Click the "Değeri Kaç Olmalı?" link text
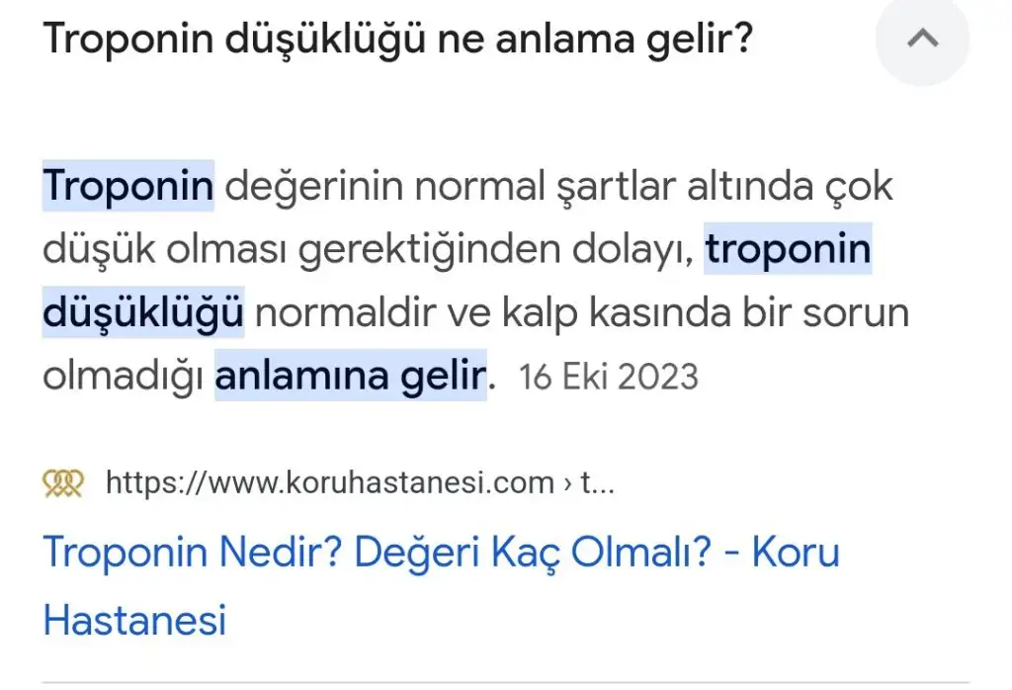 [533, 554]
